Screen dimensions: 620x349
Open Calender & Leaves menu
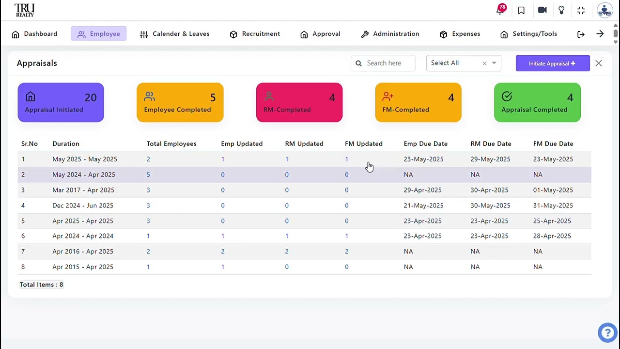point(174,34)
